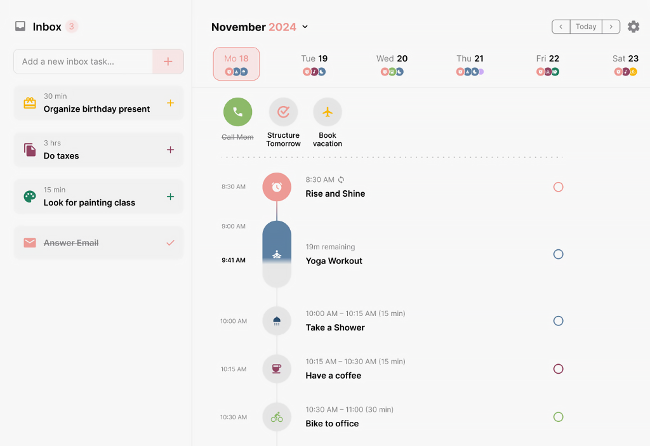
Task: Open the settings gear
Action: (x=633, y=27)
